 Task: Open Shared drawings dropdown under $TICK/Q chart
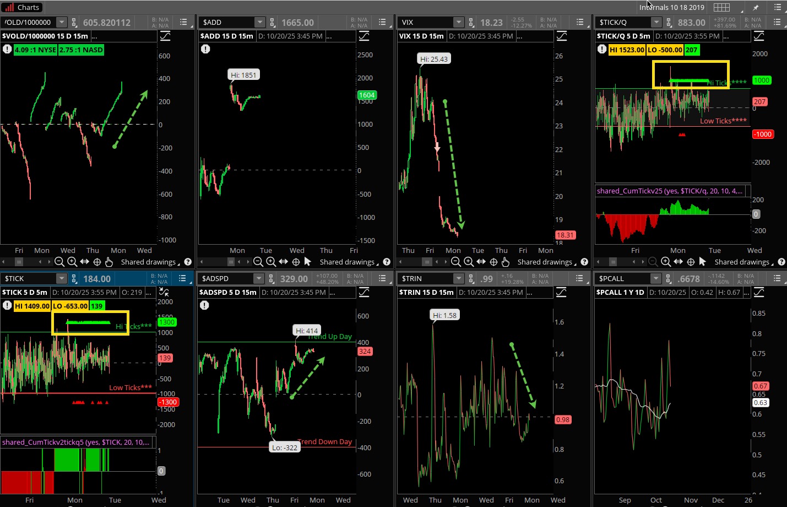click(x=743, y=262)
